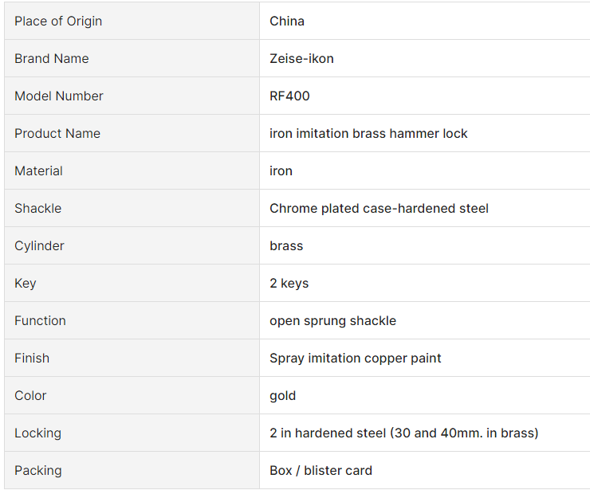590x490 pixels.
Task: Select open sprung shackle value
Action: [x=332, y=320]
